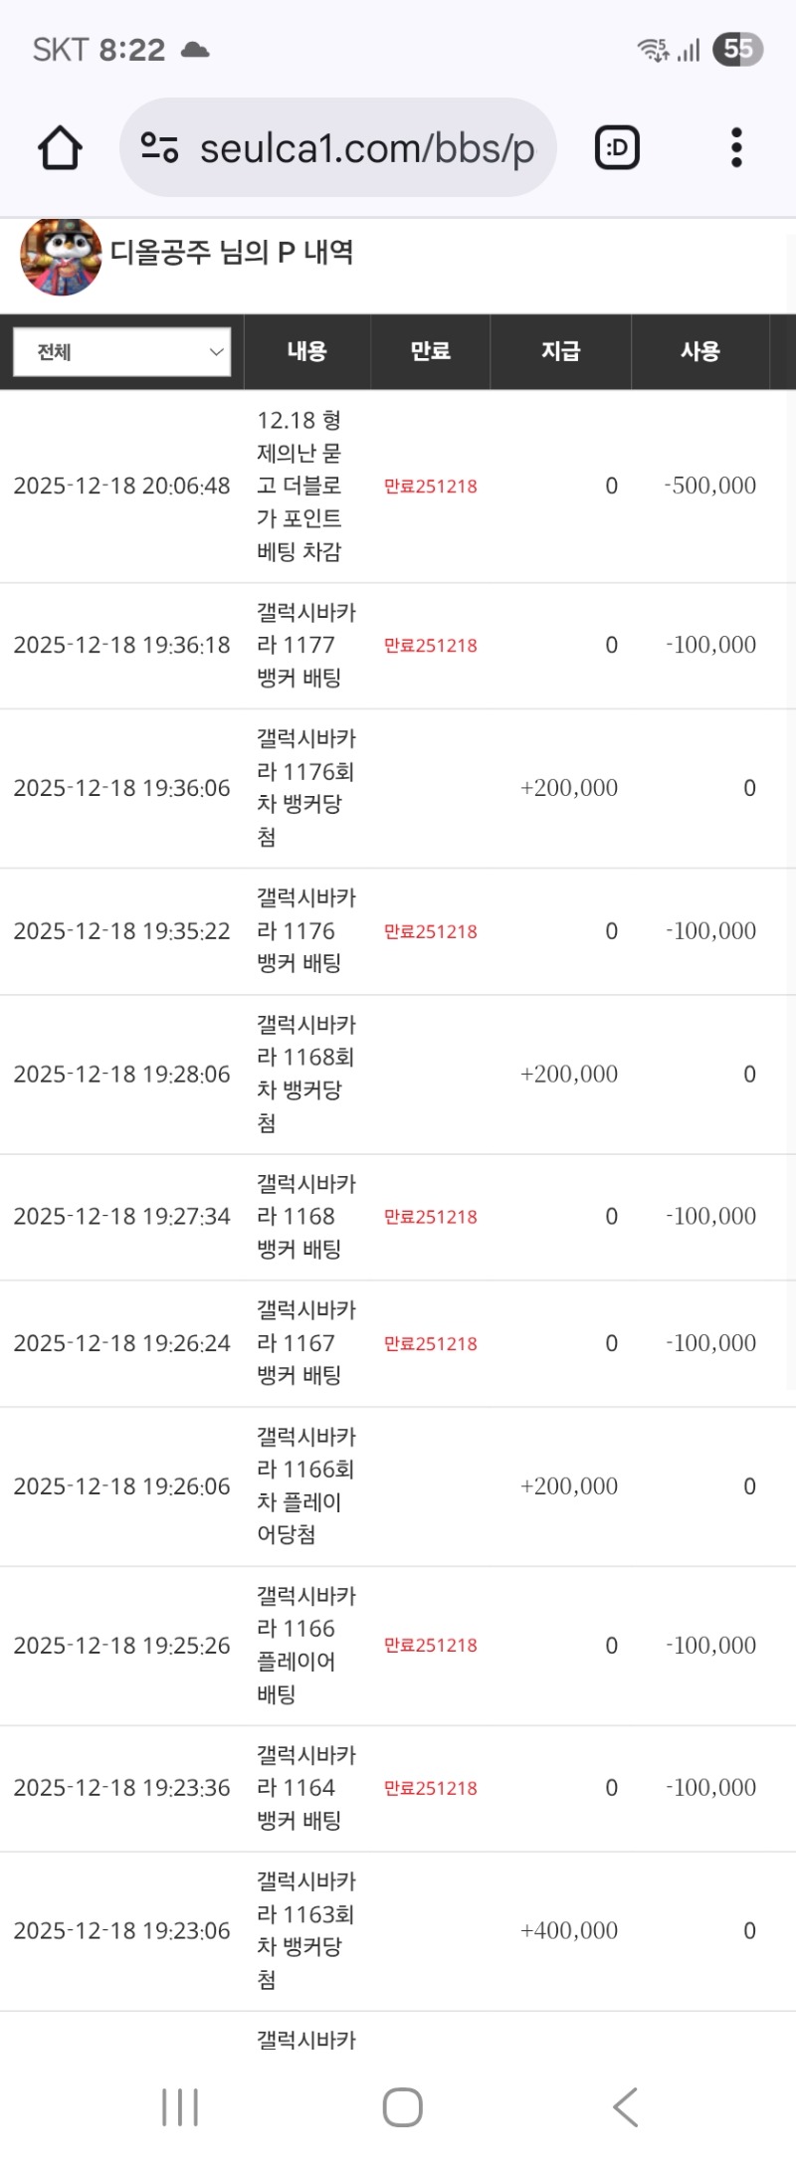This screenshot has height=2169, width=796.
Task: Open the tab switcher icon
Action: pyautogui.click(x=617, y=148)
